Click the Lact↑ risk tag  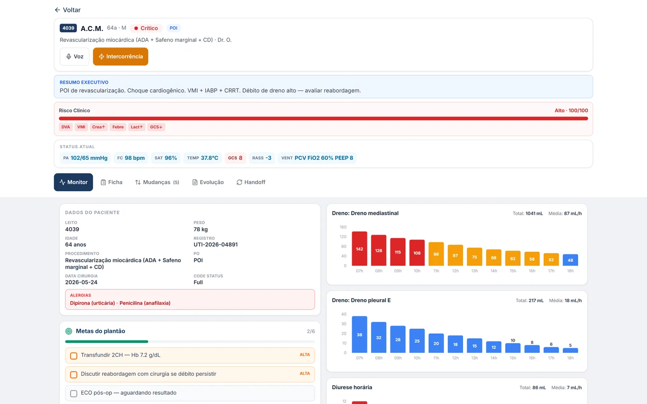(137, 127)
